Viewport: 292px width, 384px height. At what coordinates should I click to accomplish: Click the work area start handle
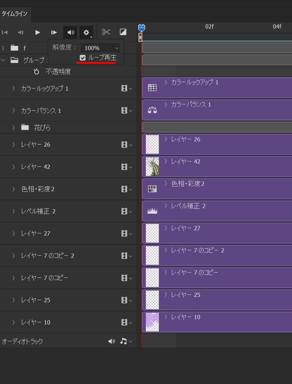tap(140, 37)
